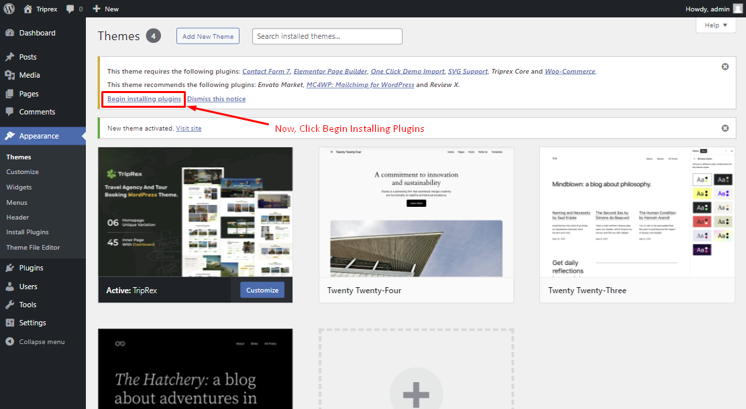
Task: Open the Triprex site home icon
Action: pos(28,9)
